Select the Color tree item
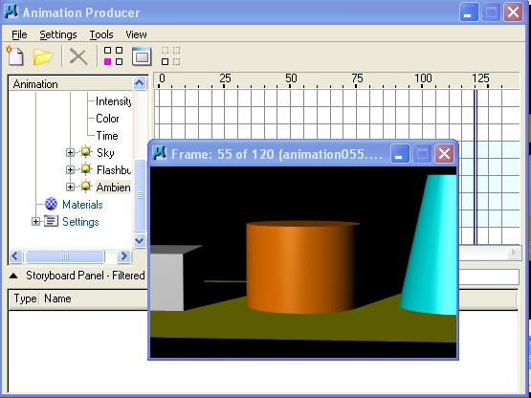Image resolution: width=531 pixels, height=398 pixels. (x=107, y=119)
